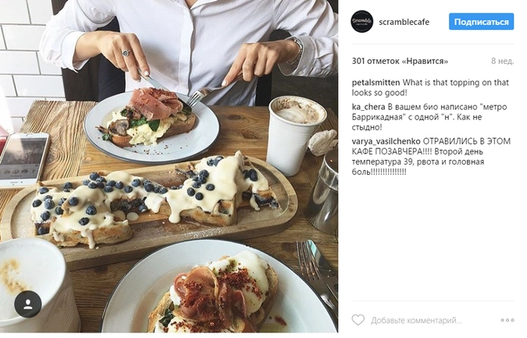Click the varya_vasilchenko ОТРАВИЛИСЬ comment text
The width and height of the screenshot is (527, 338).
click(x=431, y=157)
